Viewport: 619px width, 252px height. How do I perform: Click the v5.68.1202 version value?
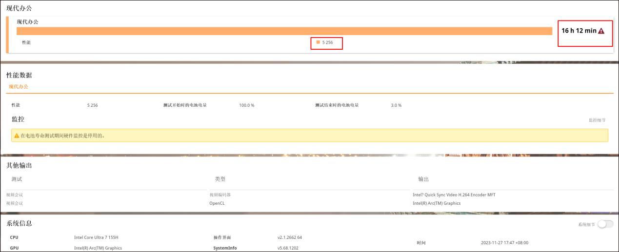pyautogui.click(x=288, y=248)
